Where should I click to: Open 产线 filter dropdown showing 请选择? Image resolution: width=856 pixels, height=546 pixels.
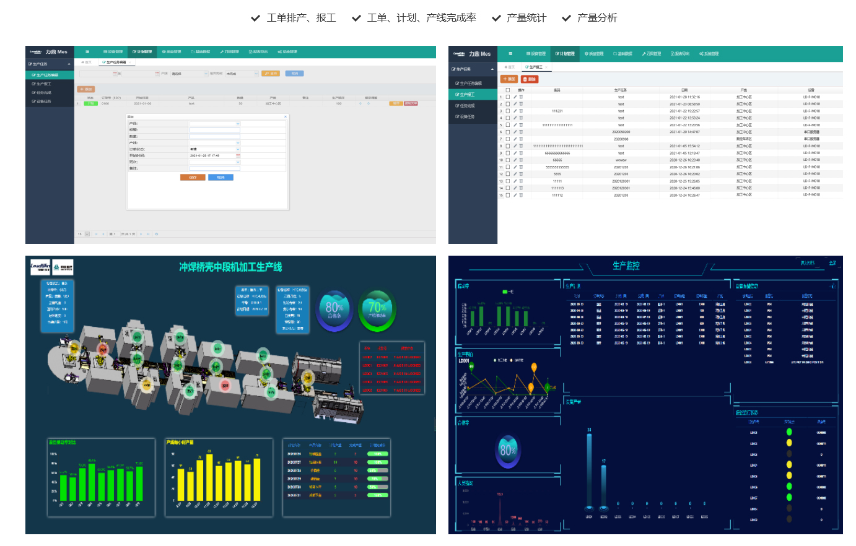pyautogui.click(x=190, y=74)
